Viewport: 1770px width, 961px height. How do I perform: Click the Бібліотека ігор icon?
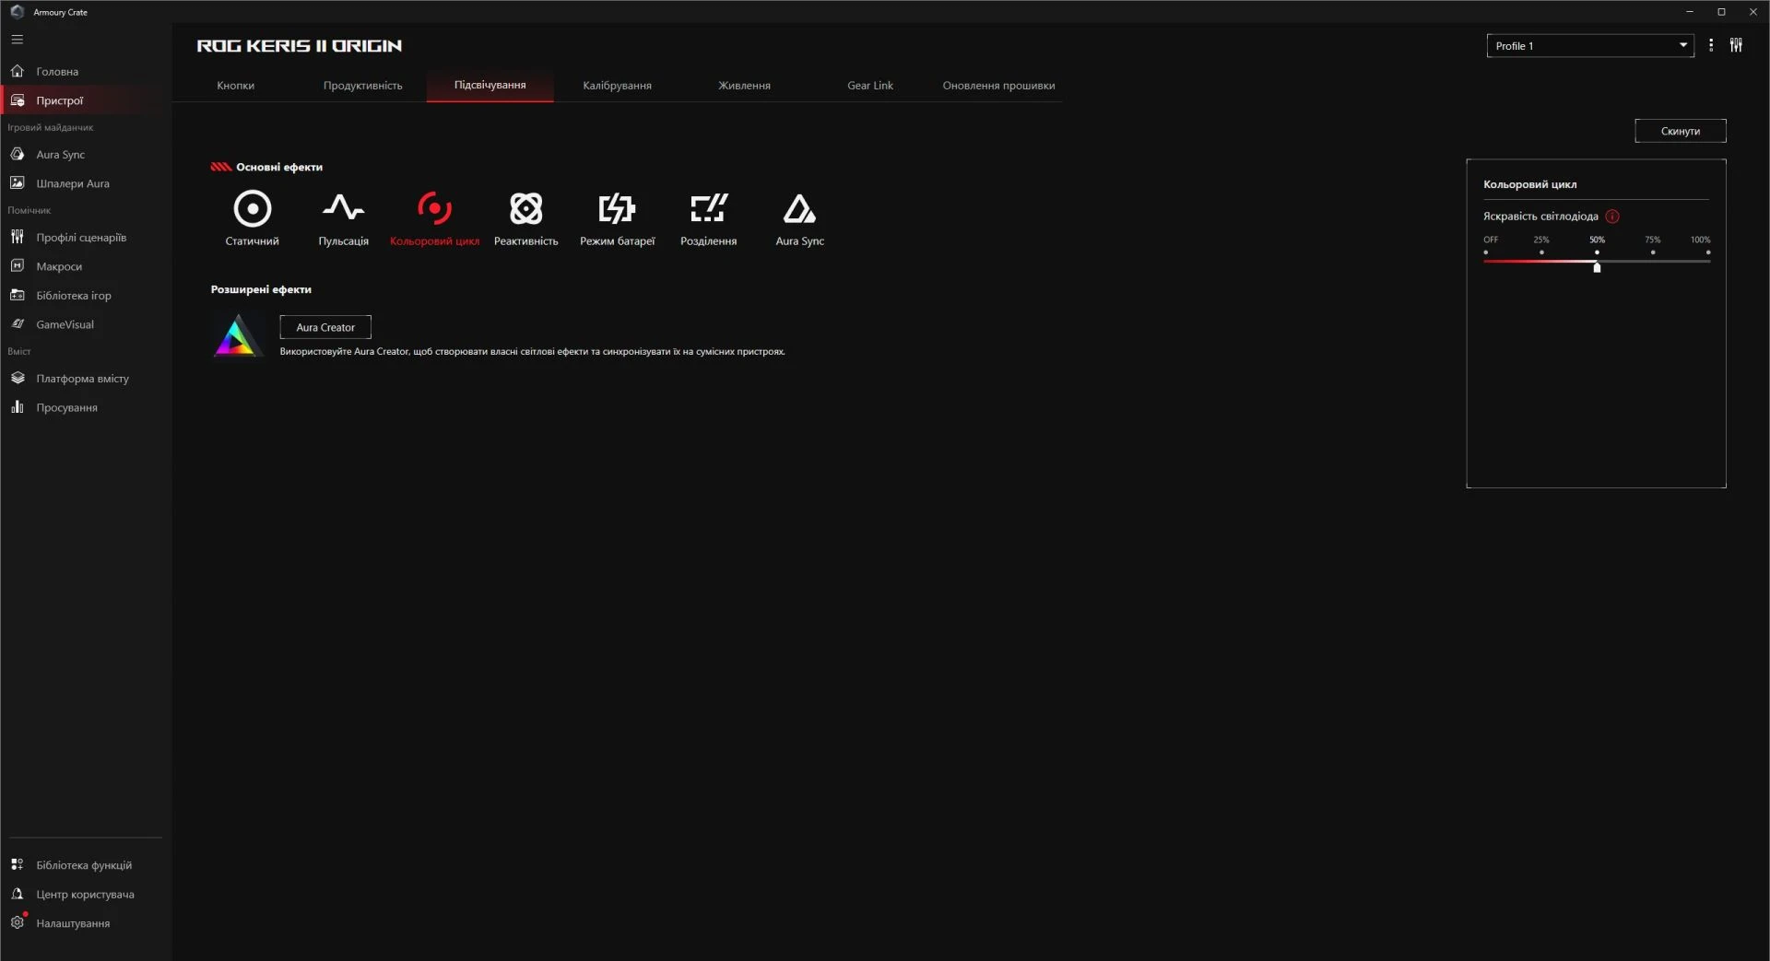click(18, 295)
